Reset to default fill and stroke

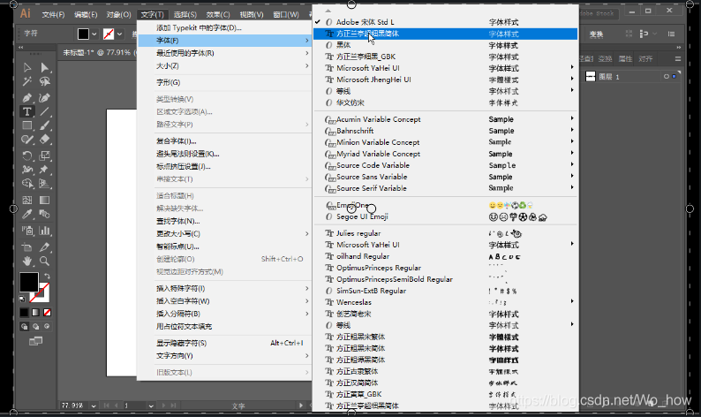(x=22, y=299)
